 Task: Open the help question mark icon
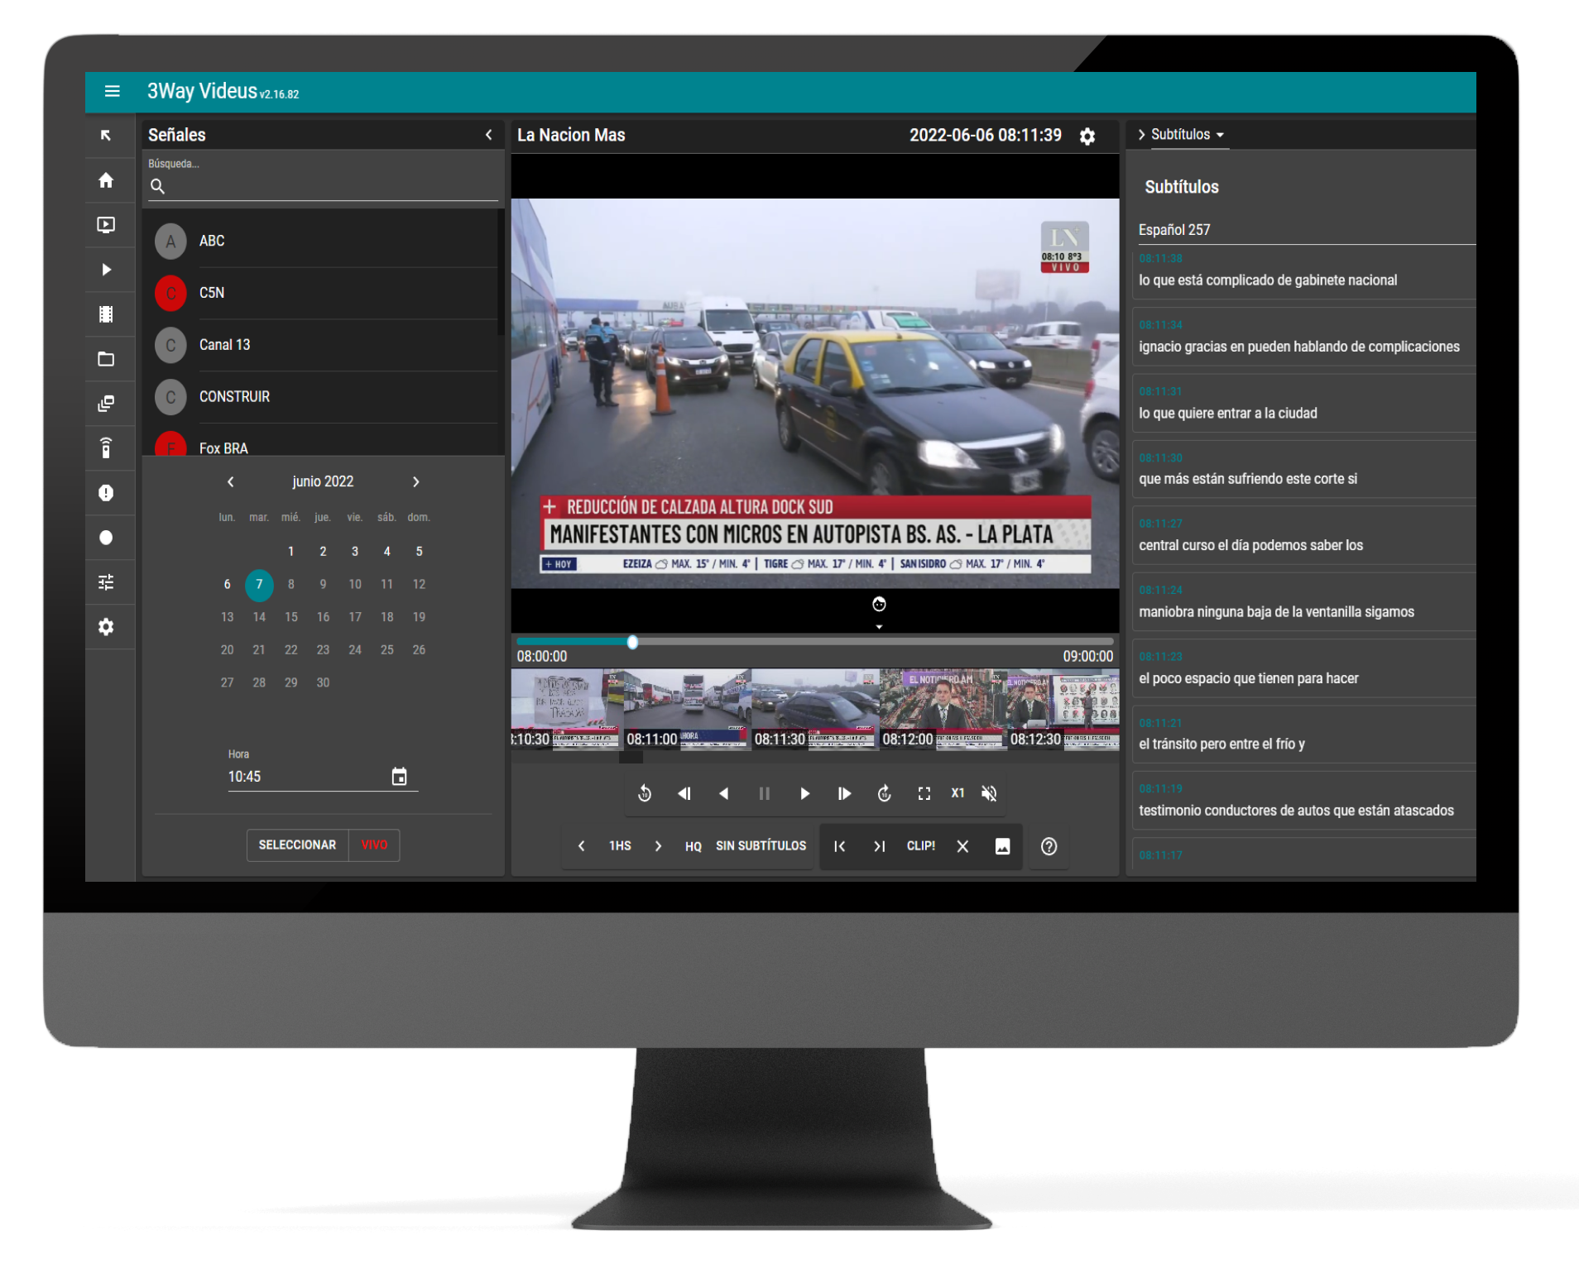[1049, 846]
